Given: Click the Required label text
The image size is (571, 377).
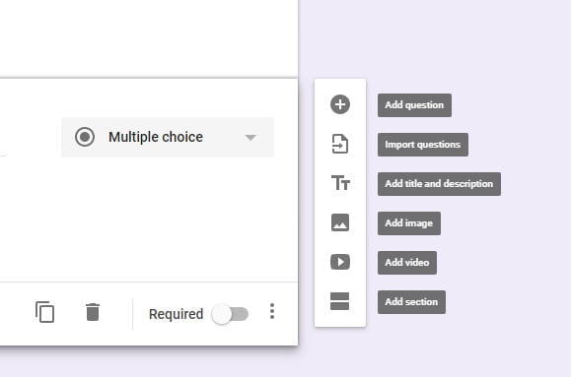Looking at the screenshot, I should point(176,314).
